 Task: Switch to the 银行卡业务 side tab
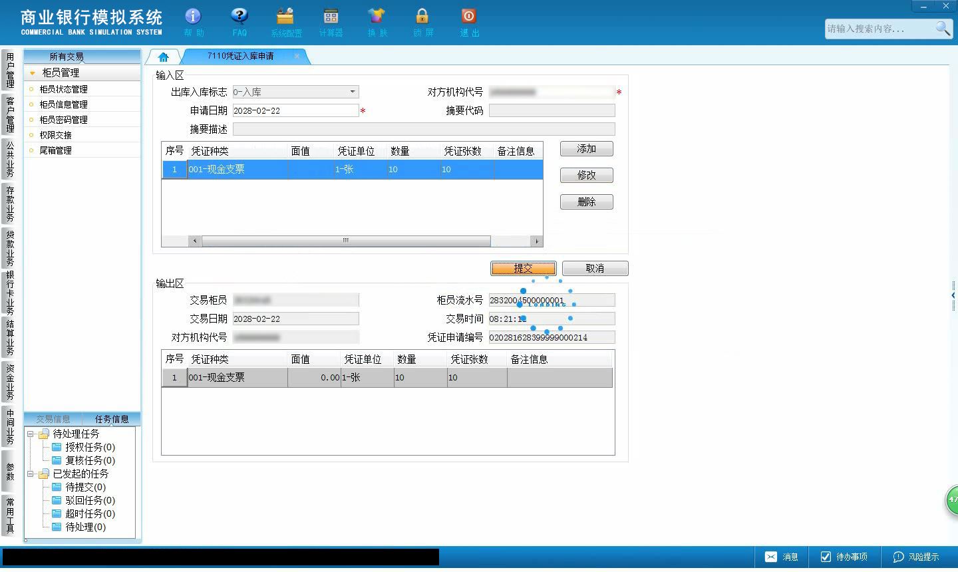coord(10,293)
